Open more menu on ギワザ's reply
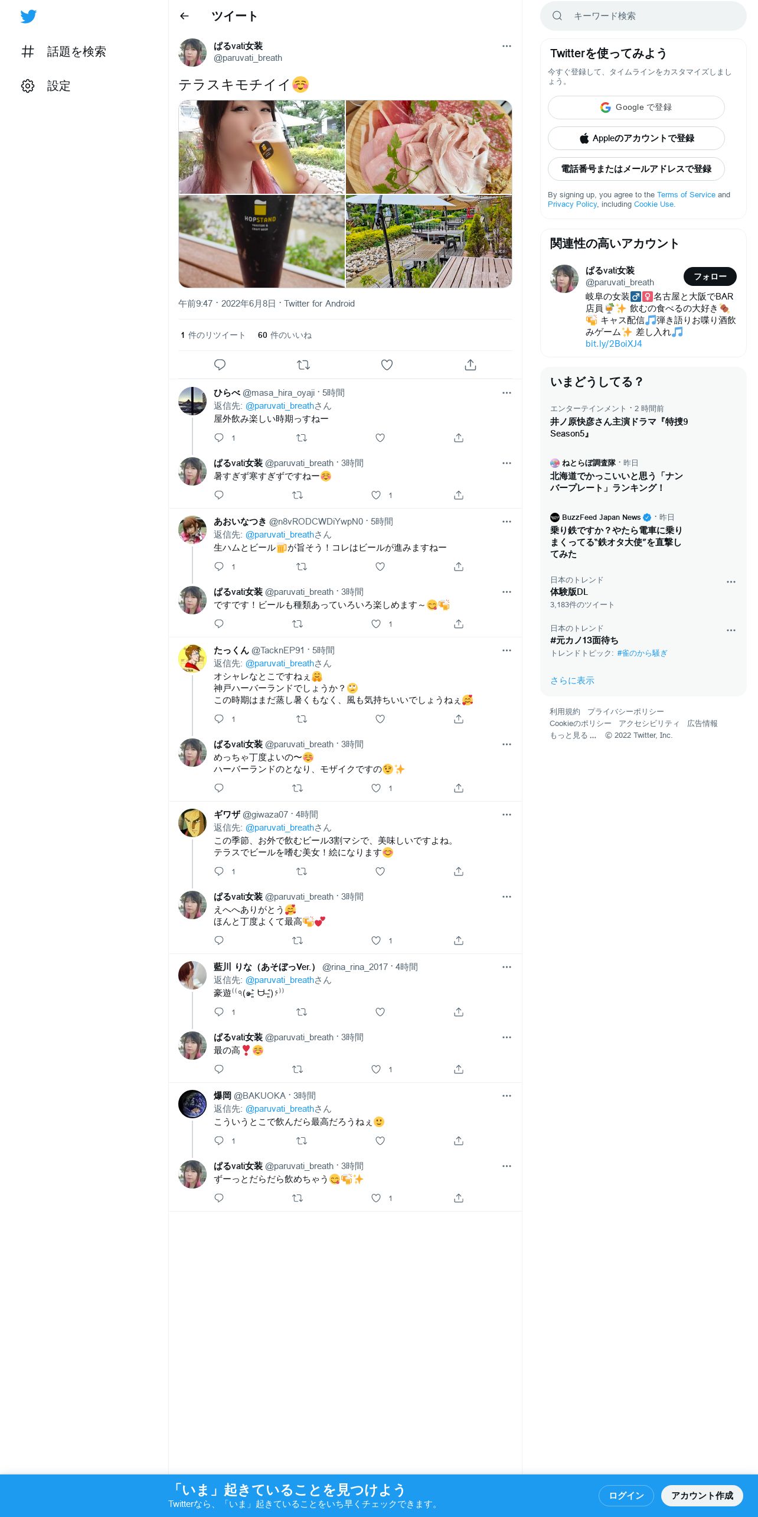758x1517 pixels. point(507,815)
